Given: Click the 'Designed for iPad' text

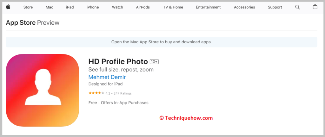Looking at the screenshot, I should tap(105, 84).
